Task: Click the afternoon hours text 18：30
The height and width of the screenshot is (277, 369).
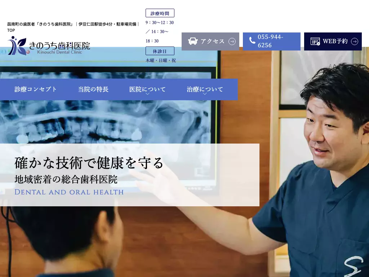Action: (152, 41)
